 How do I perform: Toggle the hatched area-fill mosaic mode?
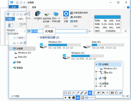coord(78,98)
